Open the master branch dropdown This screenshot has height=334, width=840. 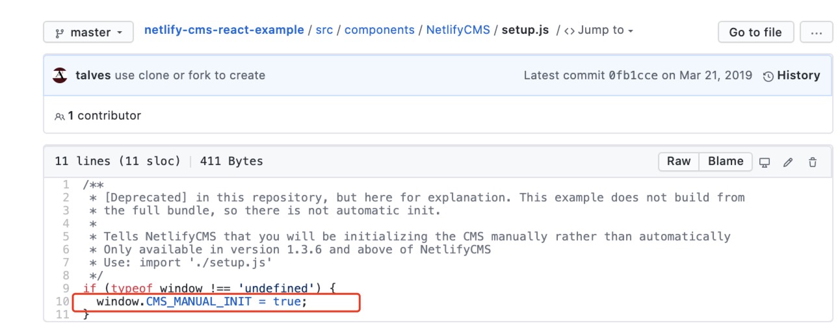88,32
